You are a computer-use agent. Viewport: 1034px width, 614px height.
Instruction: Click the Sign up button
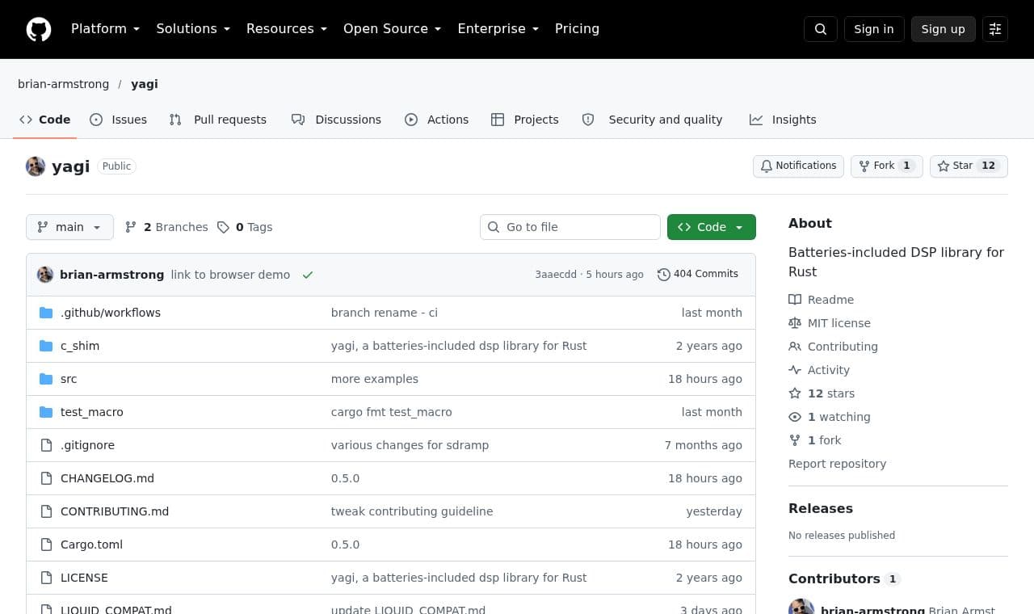(x=944, y=29)
